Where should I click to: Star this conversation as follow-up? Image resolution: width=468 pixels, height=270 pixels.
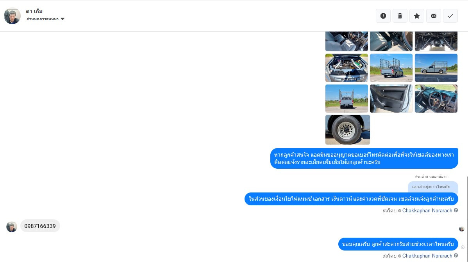coord(417,16)
